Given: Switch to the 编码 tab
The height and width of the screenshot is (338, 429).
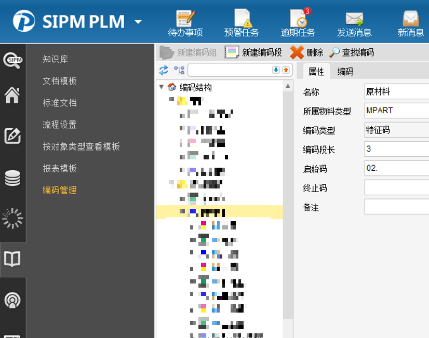Looking at the screenshot, I should click(345, 71).
